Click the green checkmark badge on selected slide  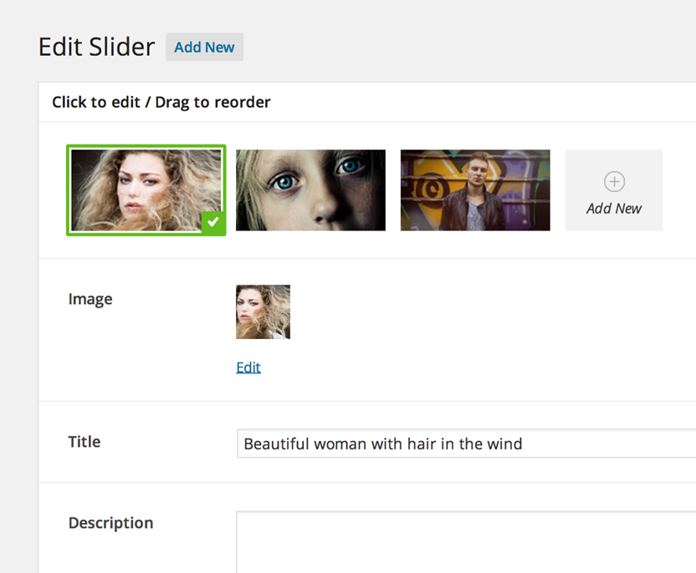coord(213,222)
